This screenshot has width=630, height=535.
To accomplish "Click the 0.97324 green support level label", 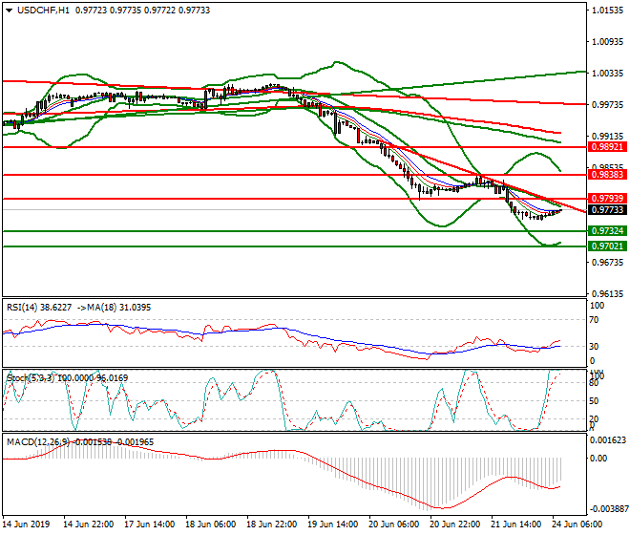I will point(607,231).
